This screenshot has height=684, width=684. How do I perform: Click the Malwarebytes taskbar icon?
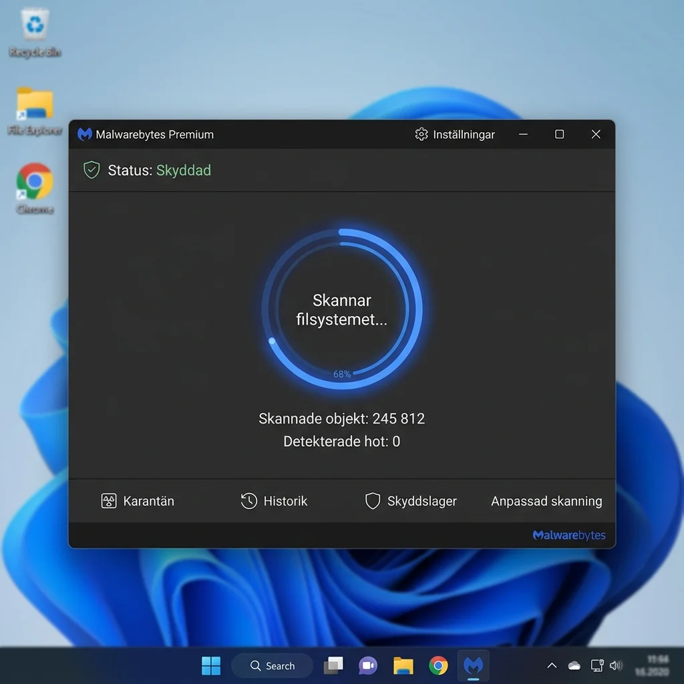pyautogui.click(x=474, y=666)
